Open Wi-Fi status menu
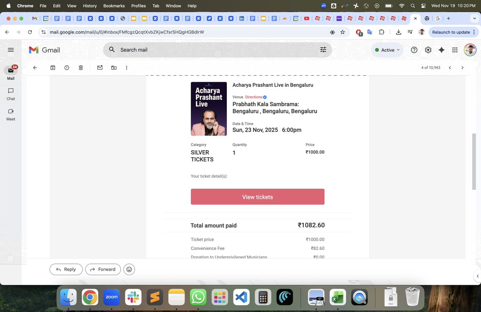The height and width of the screenshot is (312, 481). [401, 6]
